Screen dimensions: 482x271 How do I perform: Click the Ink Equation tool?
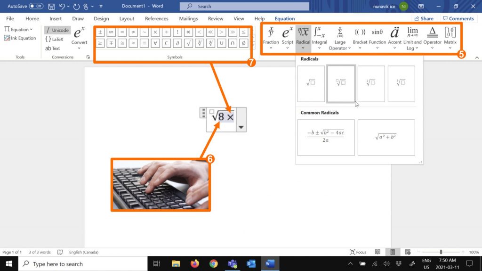(20, 38)
